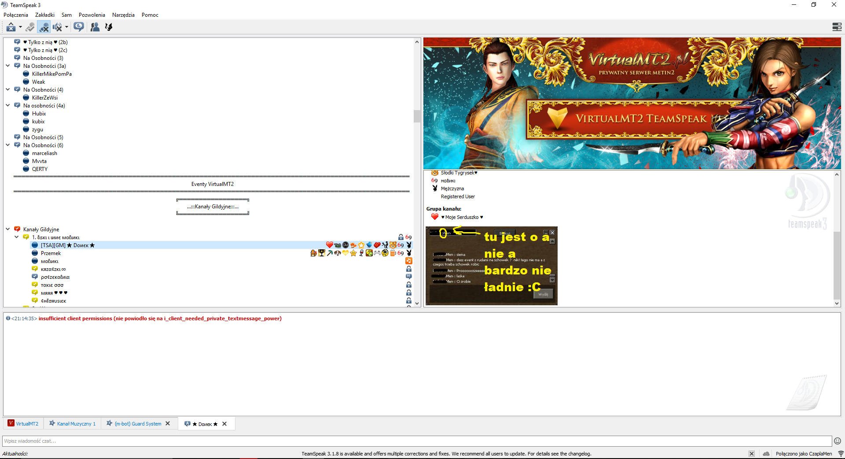Screen dimensions: 845x459
Task: Open the contacts manager toolbar icon
Action: click(x=95, y=27)
